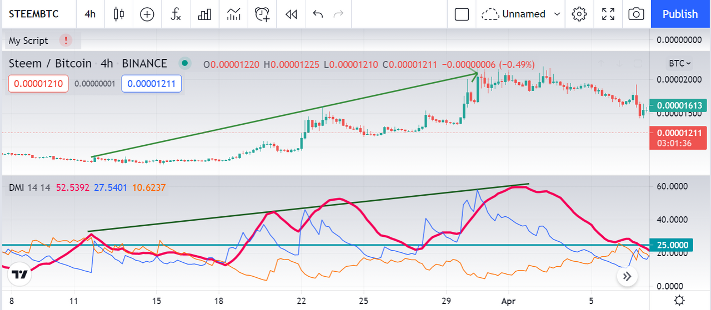Click the spread value 0.00000001
711x310 pixels.
pyautogui.click(x=95, y=84)
